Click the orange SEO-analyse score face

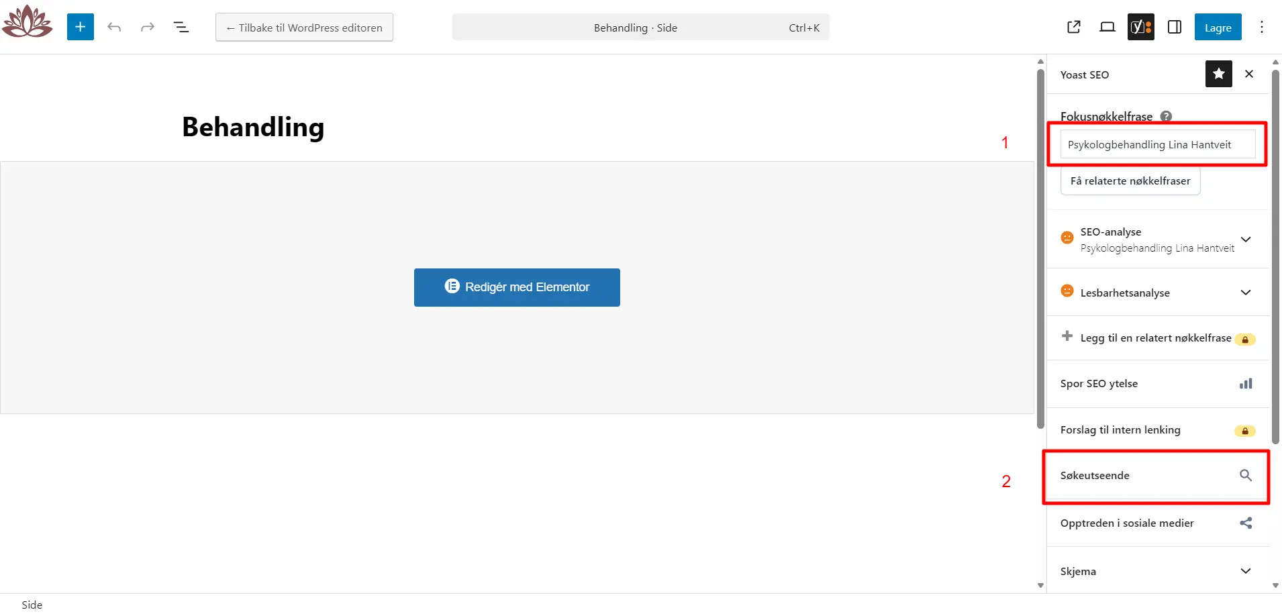click(x=1067, y=238)
